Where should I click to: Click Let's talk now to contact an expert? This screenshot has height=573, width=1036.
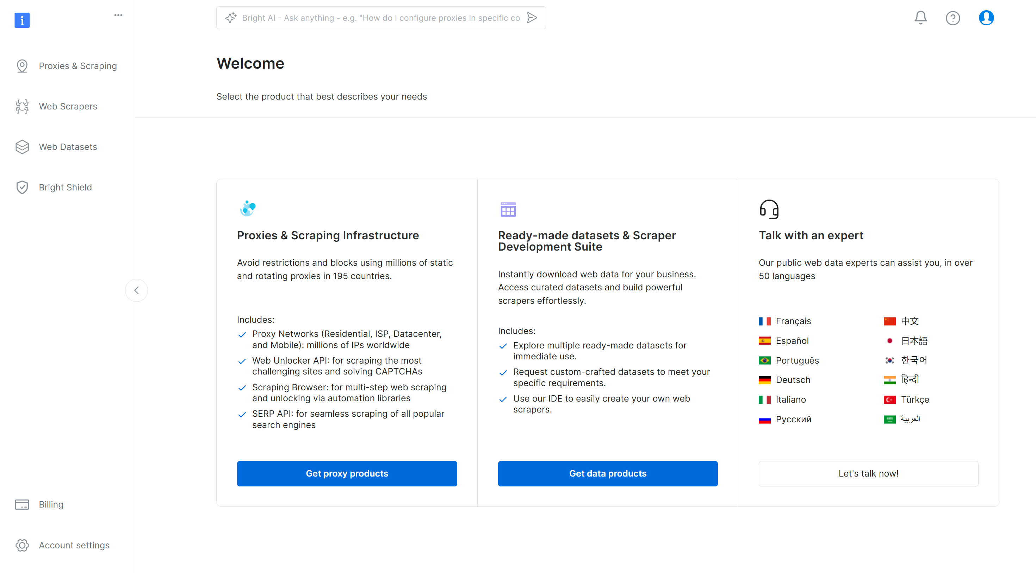pyautogui.click(x=868, y=473)
